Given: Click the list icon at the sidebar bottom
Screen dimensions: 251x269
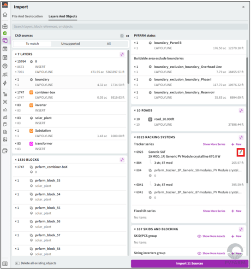Looking at the screenshot, I should point(5,263).
